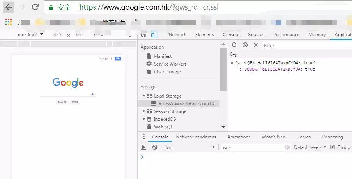Expand the IndexedDB tree arrow
Screen dimensions: 352x179
[144, 119]
